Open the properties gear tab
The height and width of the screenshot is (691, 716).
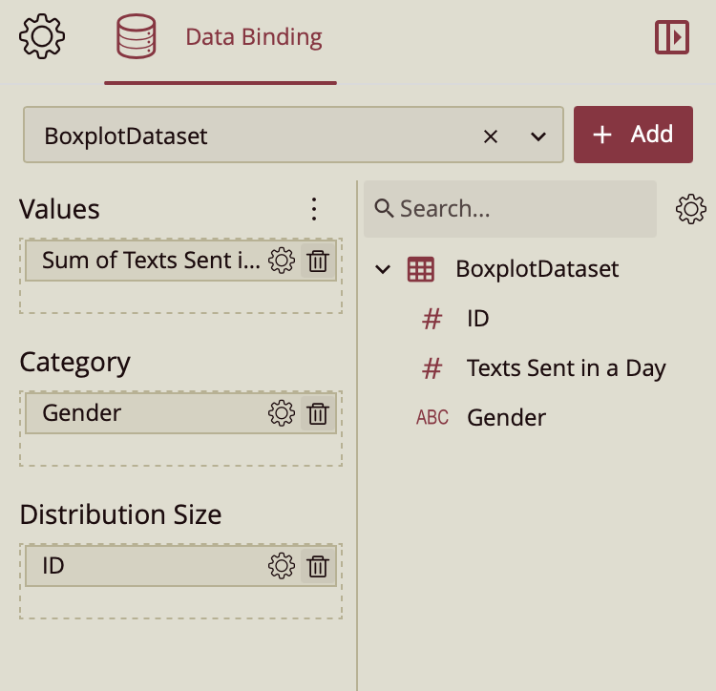pos(42,37)
